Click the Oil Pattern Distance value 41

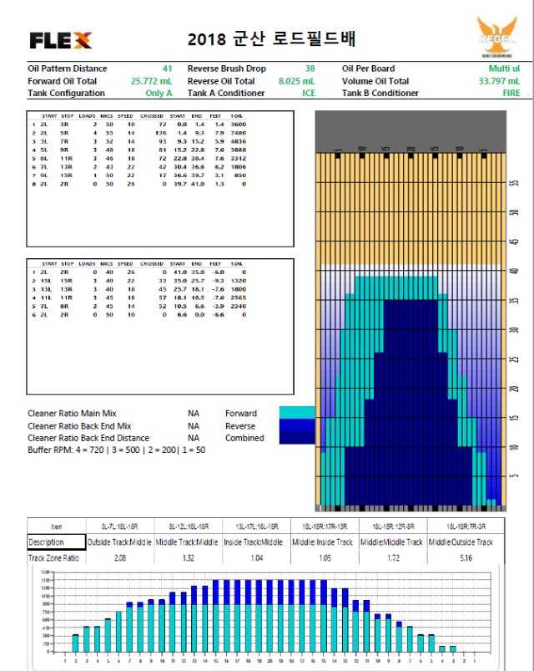(167, 69)
